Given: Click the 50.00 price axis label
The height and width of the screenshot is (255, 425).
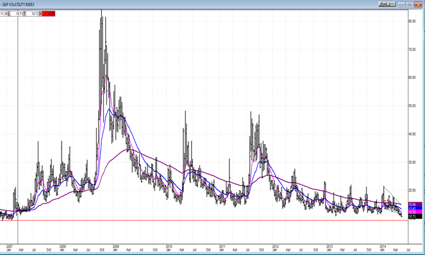Looking at the screenshot, I should click(412, 105).
